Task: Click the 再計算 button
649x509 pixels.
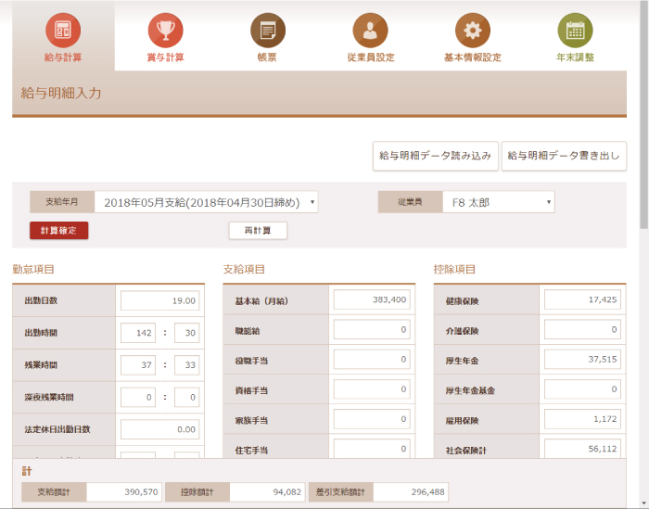Action: coord(258,231)
